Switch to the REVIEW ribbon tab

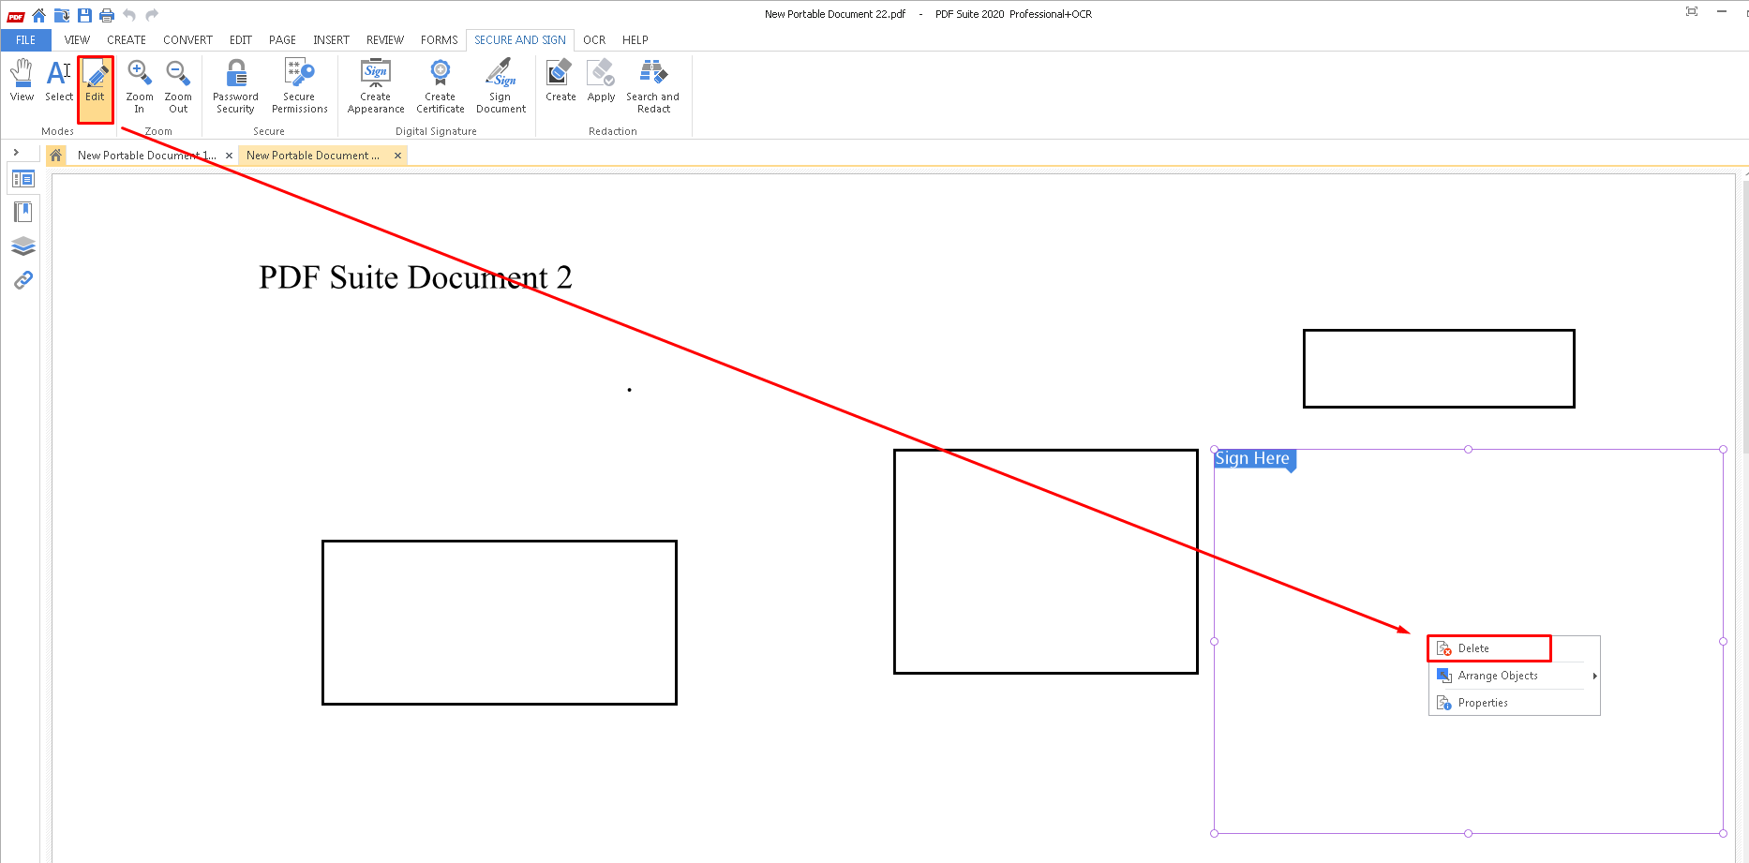point(385,40)
